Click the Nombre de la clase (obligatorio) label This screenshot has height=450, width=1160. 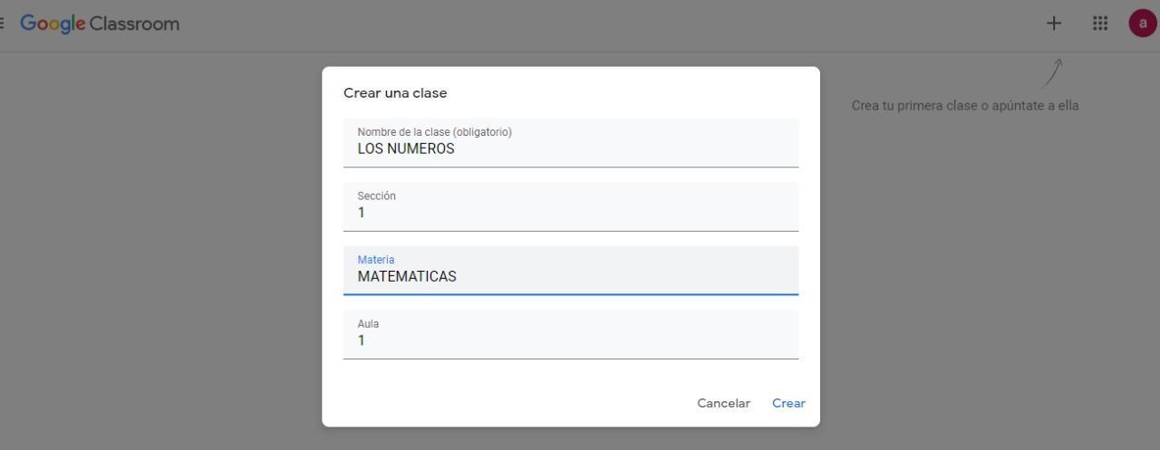(434, 132)
